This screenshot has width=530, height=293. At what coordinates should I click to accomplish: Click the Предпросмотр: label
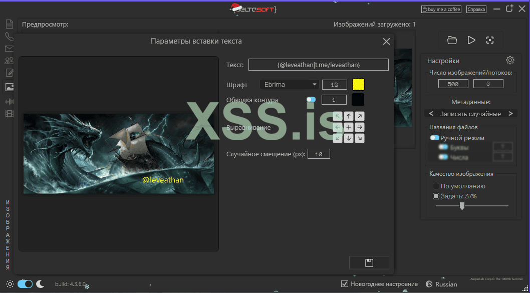click(45, 25)
